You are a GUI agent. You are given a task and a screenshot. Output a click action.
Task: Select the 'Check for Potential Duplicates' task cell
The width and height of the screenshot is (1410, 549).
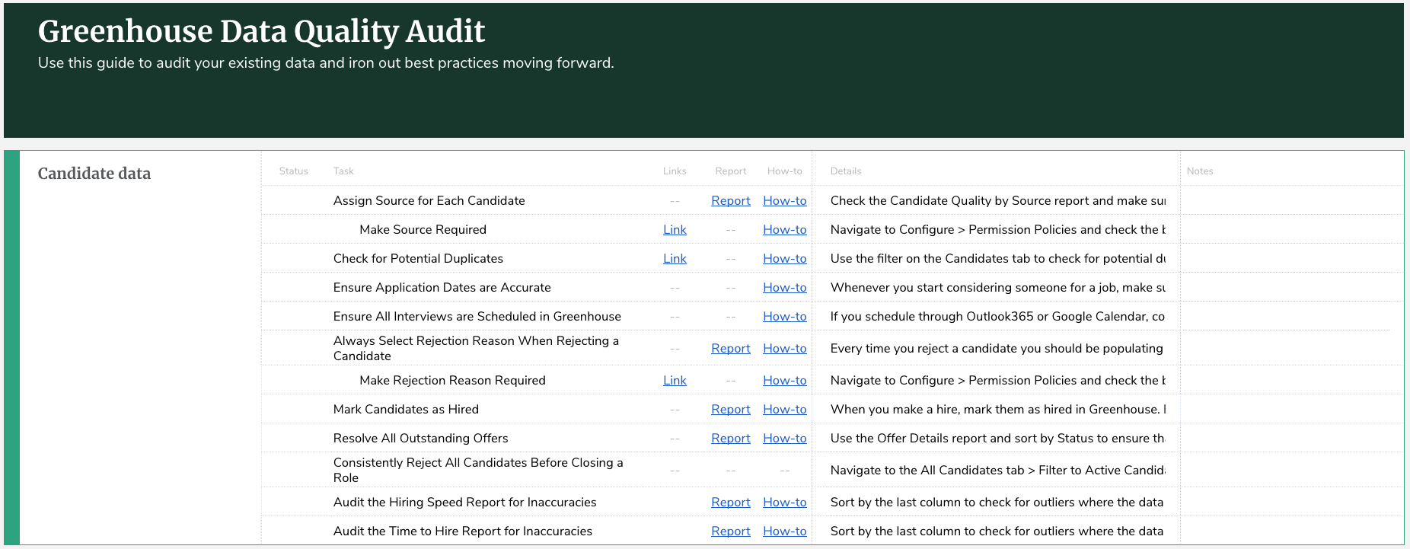point(418,258)
